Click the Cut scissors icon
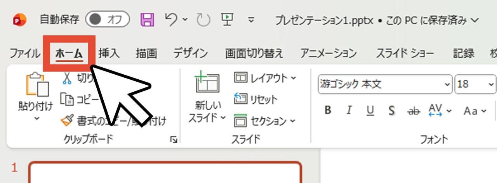This screenshot has width=497, height=183. point(67,78)
